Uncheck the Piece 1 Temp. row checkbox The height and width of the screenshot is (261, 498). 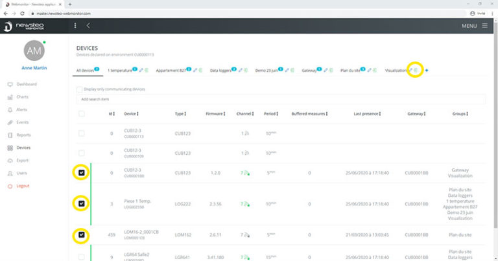tap(82, 203)
